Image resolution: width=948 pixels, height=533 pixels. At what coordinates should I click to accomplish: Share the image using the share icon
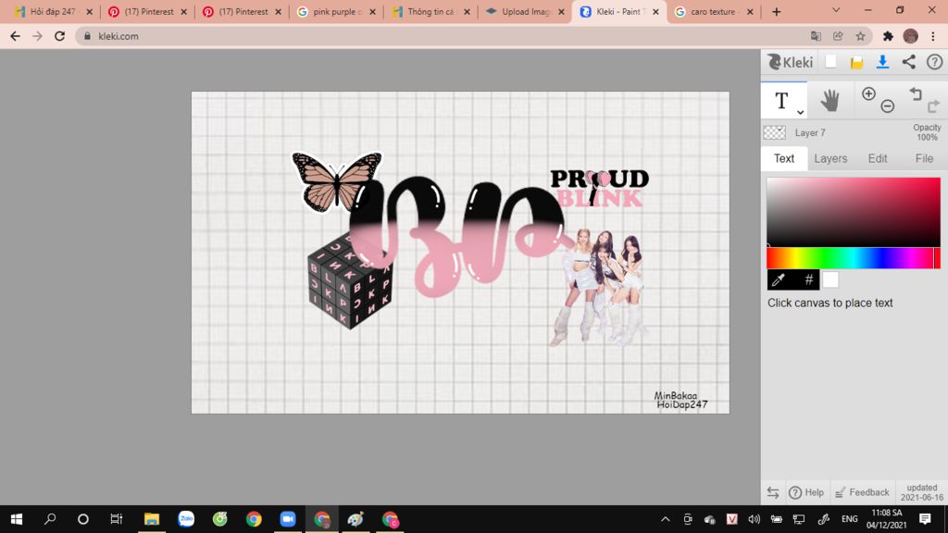coord(909,62)
